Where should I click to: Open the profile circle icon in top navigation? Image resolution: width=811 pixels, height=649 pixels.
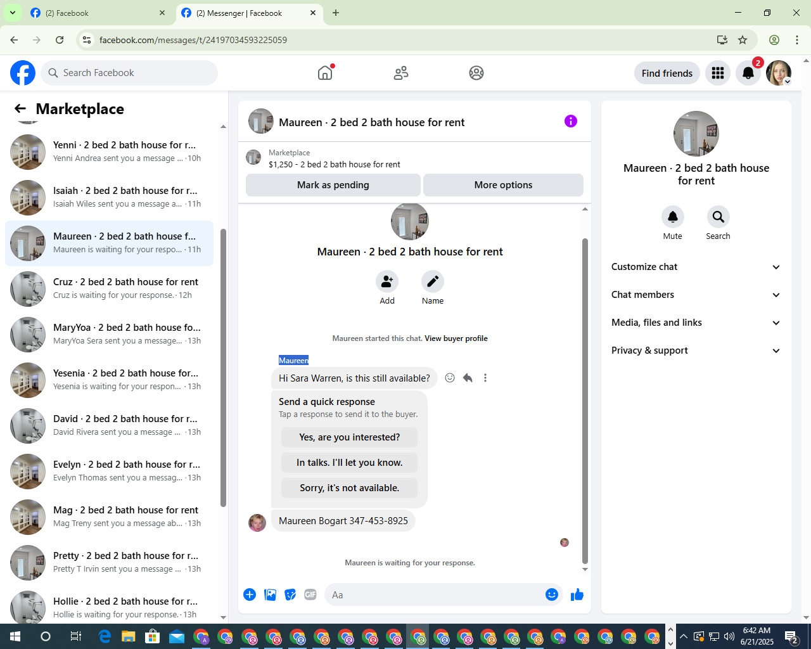(x=476, y=73)
